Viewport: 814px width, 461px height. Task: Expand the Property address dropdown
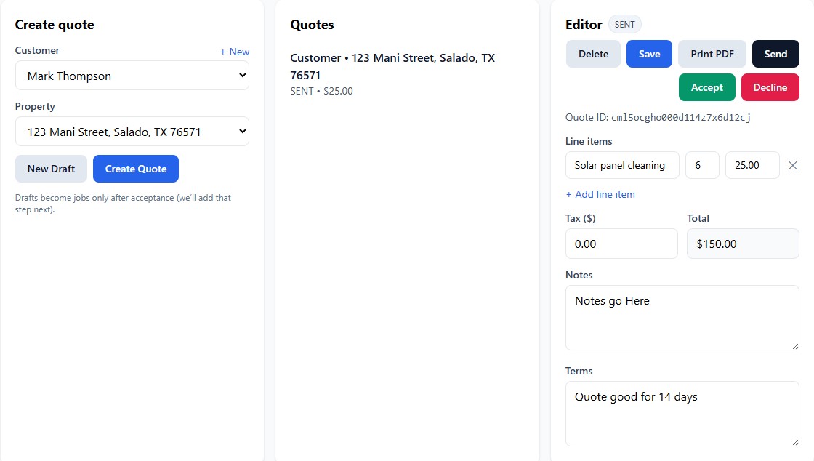pyautogui.click(x=132, y=132)
